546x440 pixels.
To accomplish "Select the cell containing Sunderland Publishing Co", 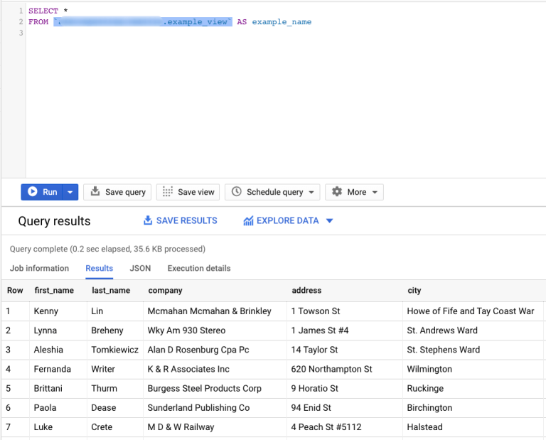I will tap(198, 408).
